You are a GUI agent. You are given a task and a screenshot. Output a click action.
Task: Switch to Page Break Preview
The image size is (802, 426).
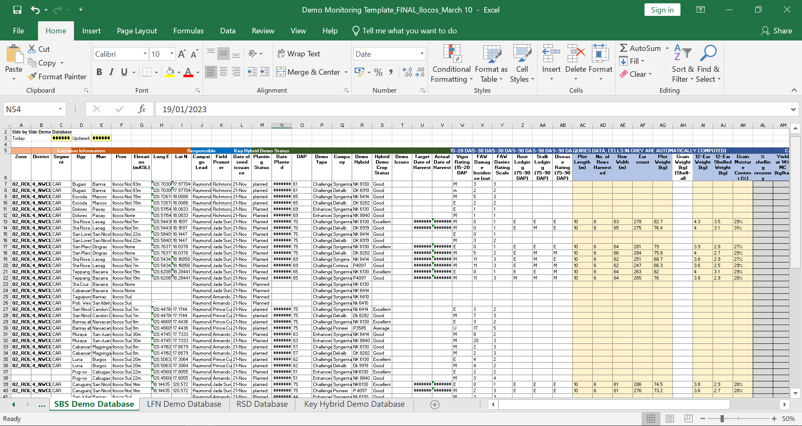point(688,418)
